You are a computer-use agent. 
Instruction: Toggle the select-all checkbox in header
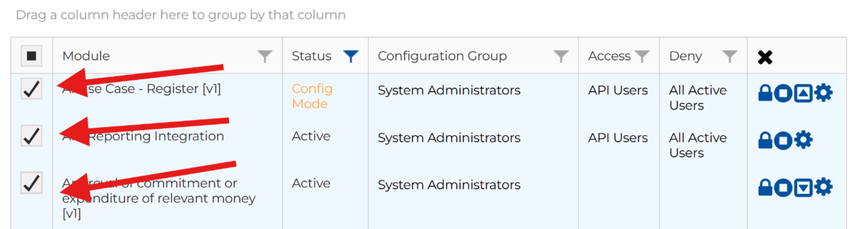coord(31,56)
